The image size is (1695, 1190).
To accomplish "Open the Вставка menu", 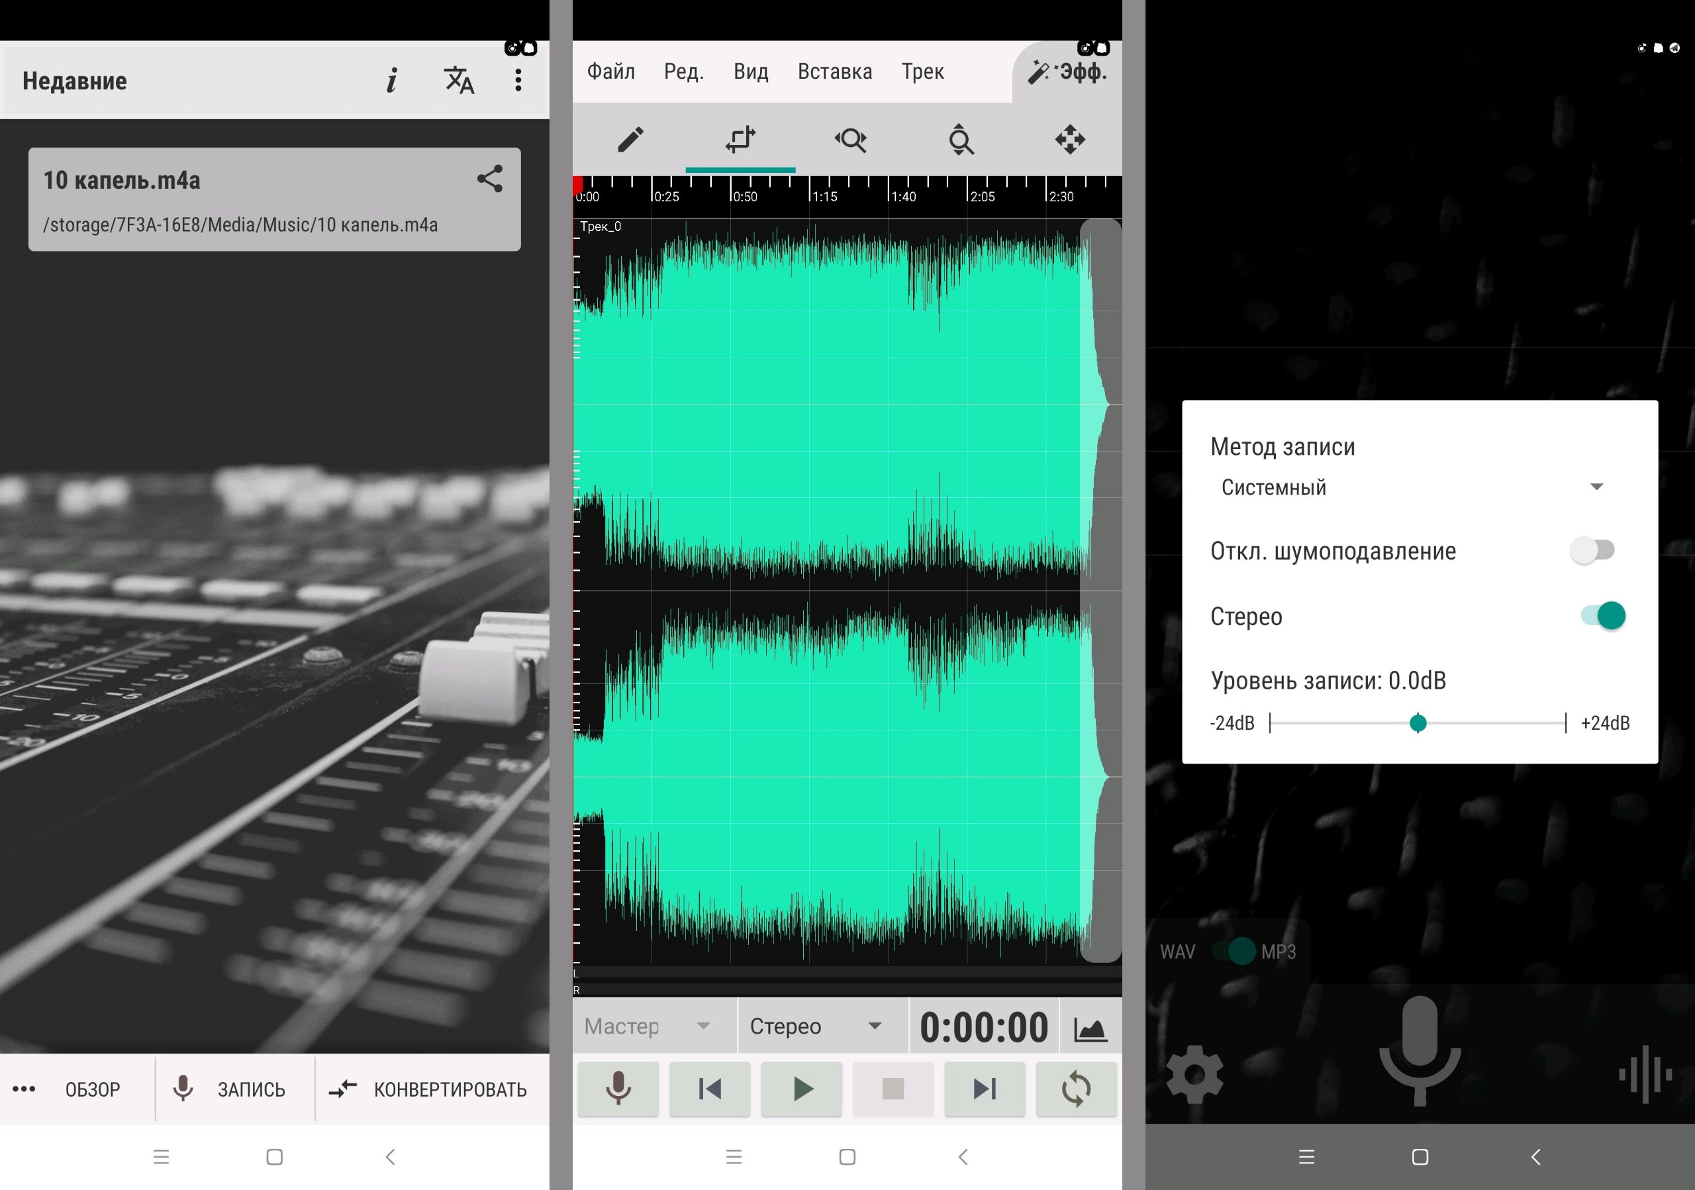I will coord(834,72).
